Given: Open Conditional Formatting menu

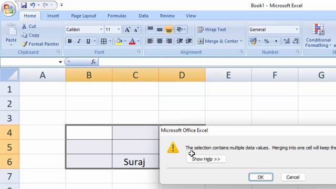Looking at the screenshot, I should (318, 36).
